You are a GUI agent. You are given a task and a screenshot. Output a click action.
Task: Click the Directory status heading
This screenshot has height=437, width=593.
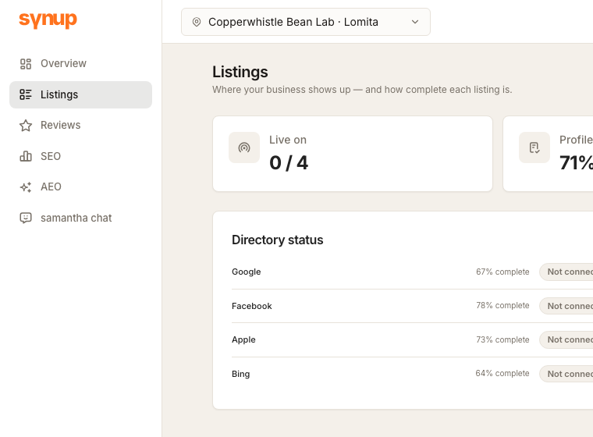coord(277,240)
